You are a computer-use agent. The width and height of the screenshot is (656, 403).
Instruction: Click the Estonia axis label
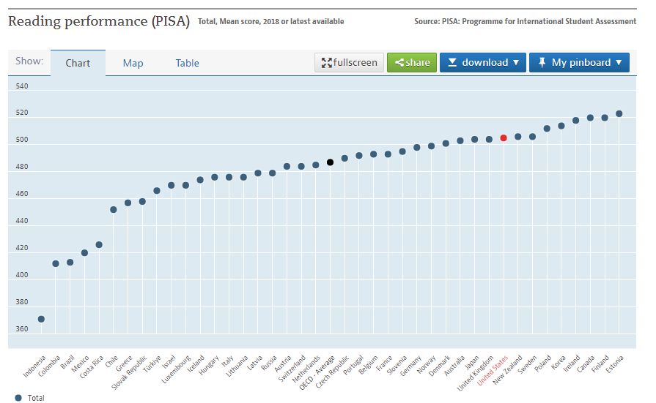click(x=614, y=364)
